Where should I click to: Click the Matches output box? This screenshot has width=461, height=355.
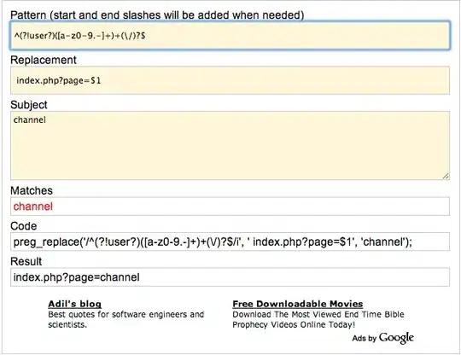pyautogui.click(x=230, y=207)
